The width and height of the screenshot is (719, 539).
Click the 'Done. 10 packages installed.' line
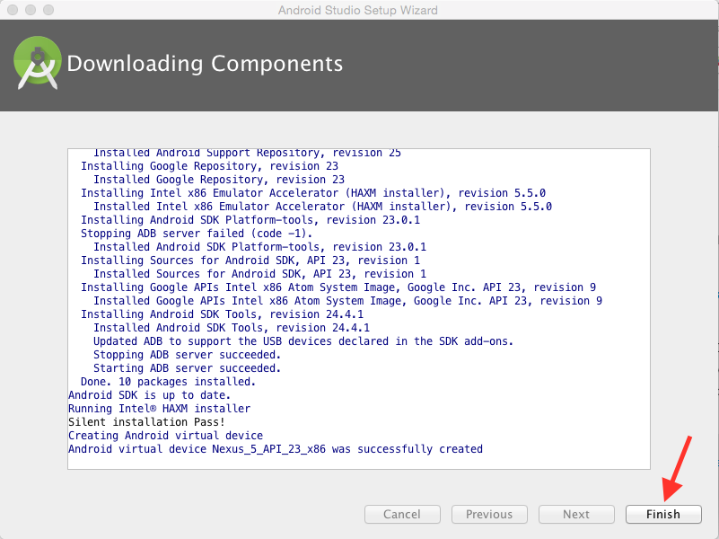pos(168,382)
